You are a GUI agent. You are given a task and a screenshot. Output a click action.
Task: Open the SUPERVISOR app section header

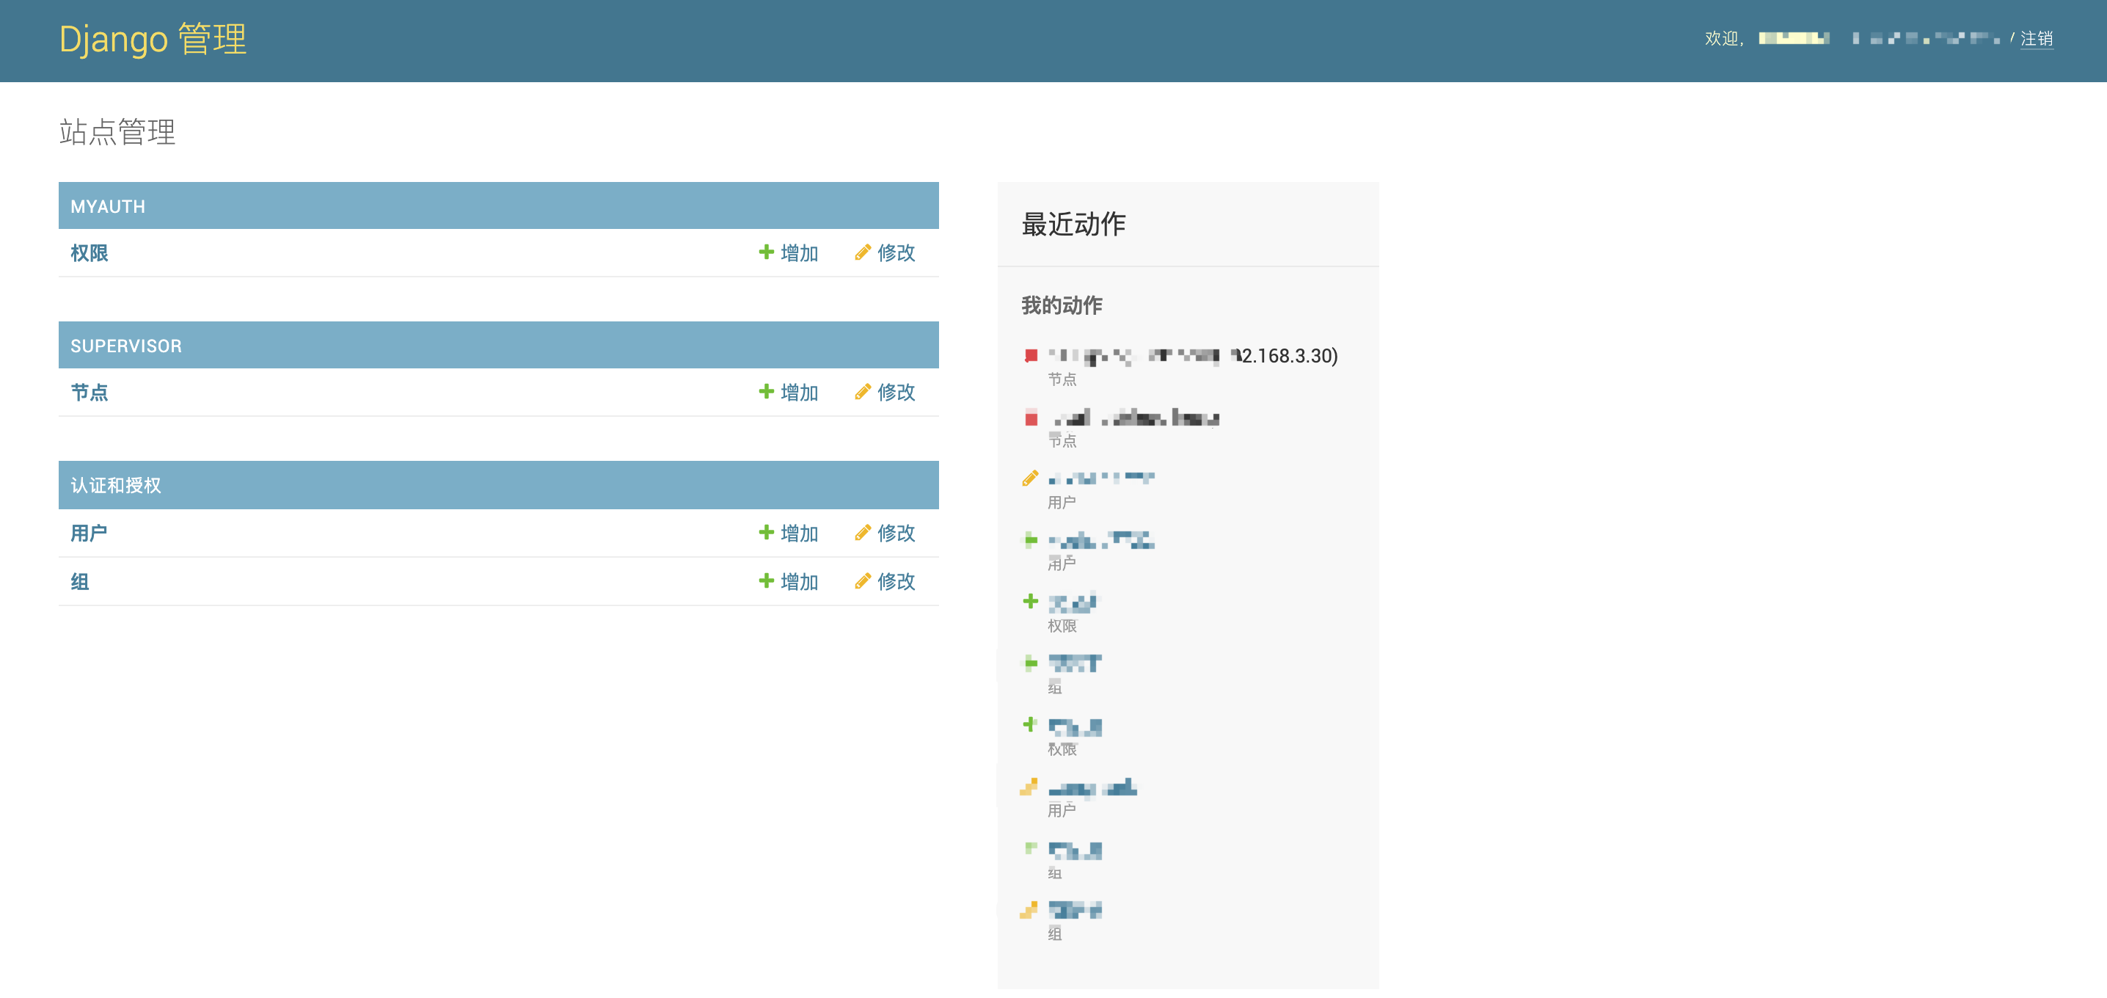[x=126, y=346]
